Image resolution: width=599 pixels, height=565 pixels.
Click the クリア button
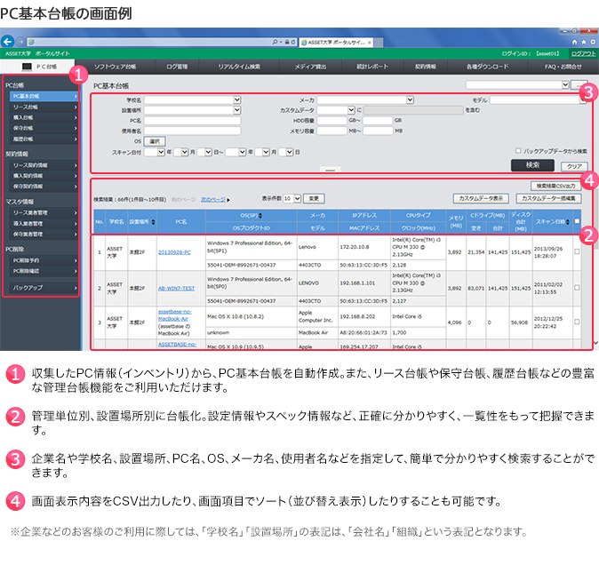click(574, 166)
